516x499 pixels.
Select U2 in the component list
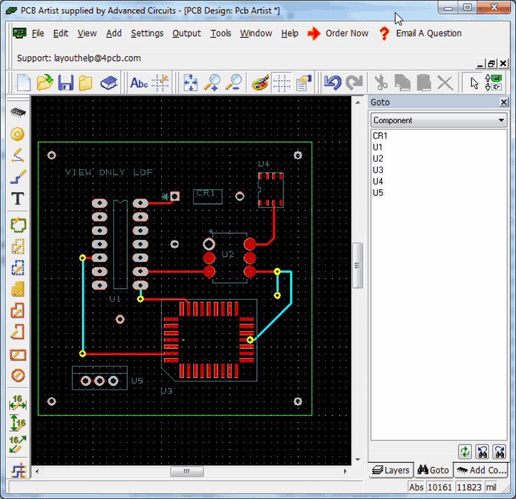point(439,159)
